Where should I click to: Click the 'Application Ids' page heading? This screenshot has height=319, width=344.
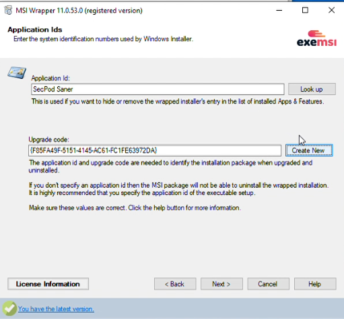click(35, 30)
